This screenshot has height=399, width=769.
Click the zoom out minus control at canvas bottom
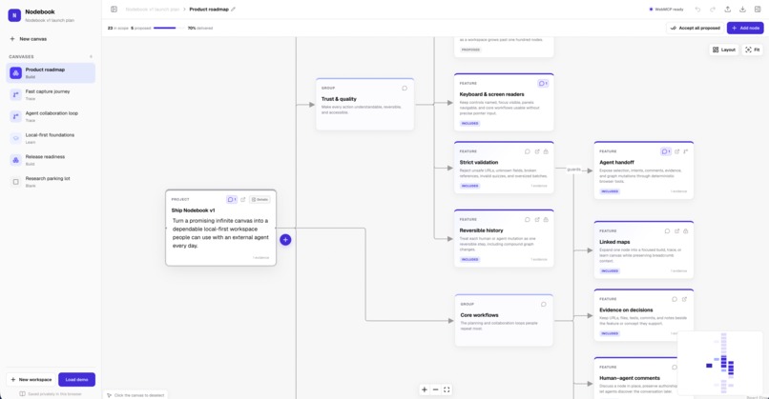click(435, 389)
